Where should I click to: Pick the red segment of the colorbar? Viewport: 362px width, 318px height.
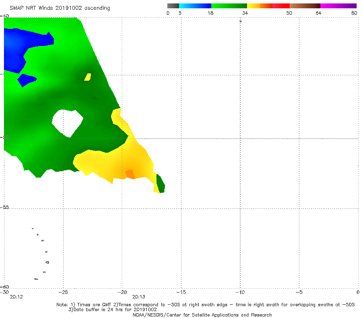[281, 6]
